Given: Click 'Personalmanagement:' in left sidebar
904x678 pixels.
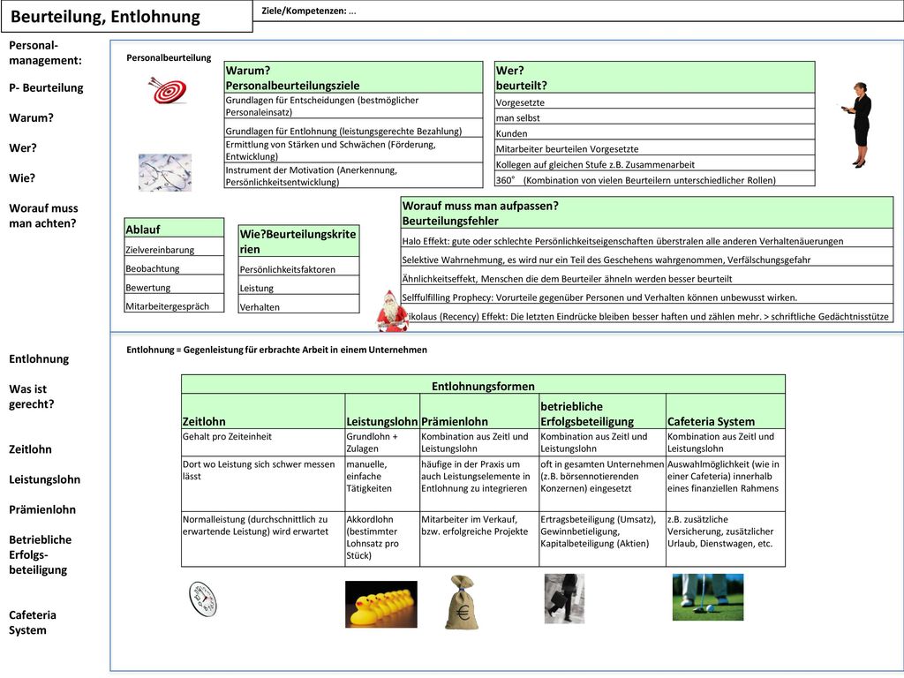Looking at the screenshot, I should coord(46,52).
